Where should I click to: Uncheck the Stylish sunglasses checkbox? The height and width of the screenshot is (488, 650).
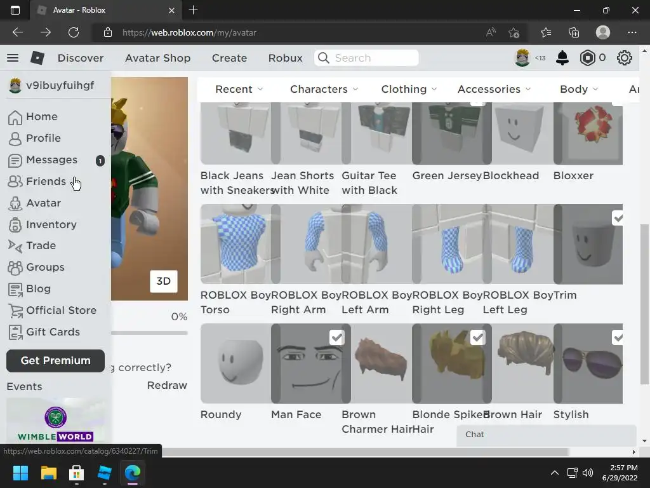(618, 337)
